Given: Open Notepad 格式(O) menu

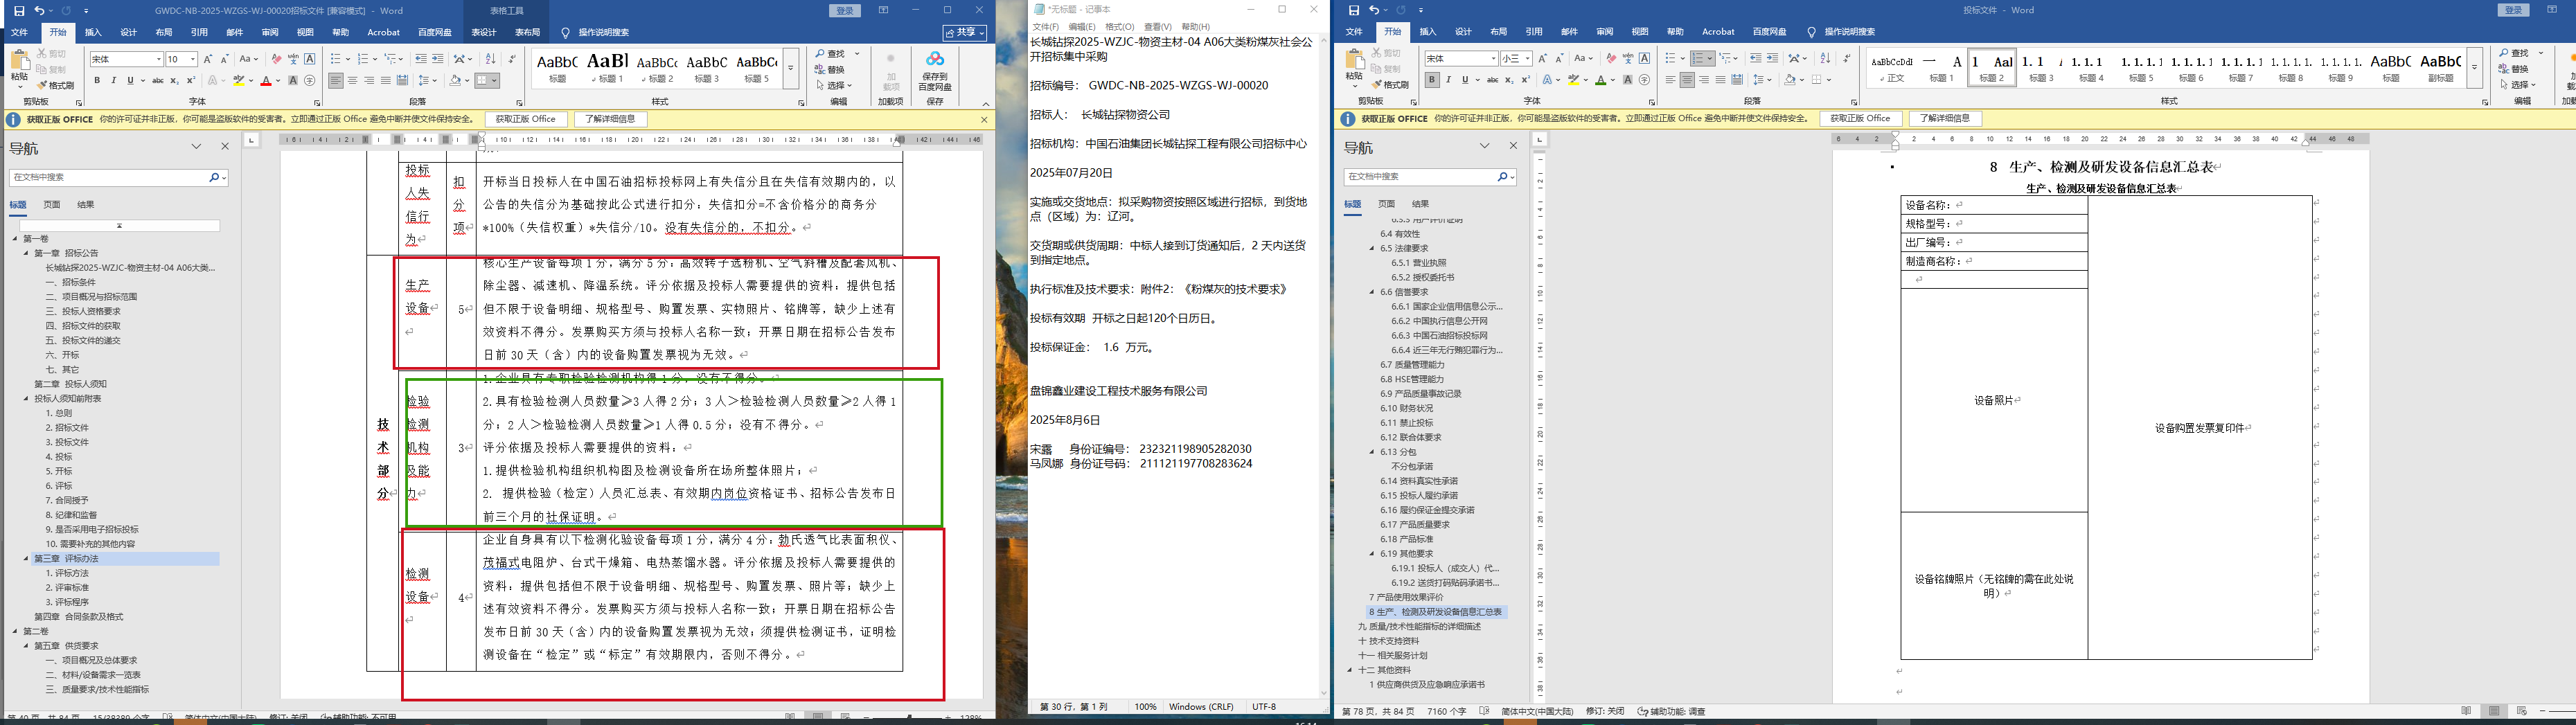Looking at the screenshot, I should [x=1119, y=27].
